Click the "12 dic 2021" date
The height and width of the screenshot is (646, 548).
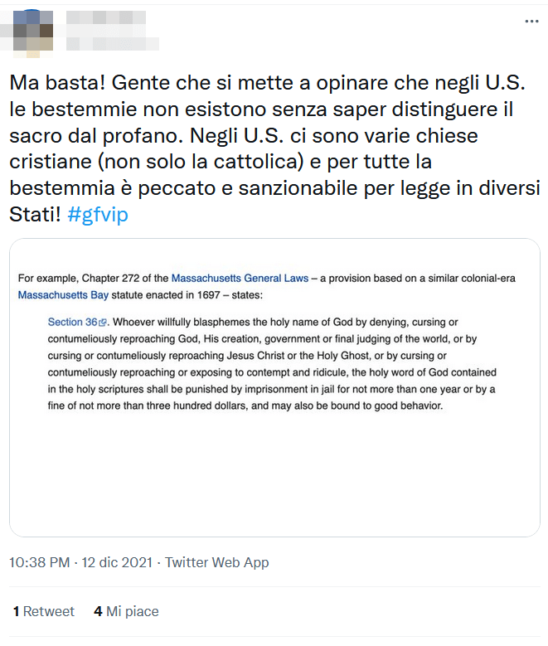[116, 562]
